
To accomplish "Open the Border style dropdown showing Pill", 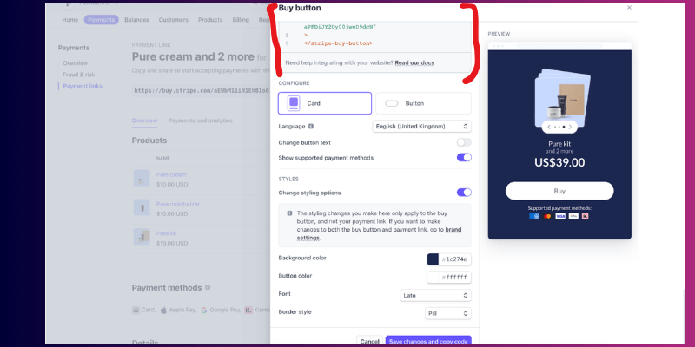I will (448, 313).
